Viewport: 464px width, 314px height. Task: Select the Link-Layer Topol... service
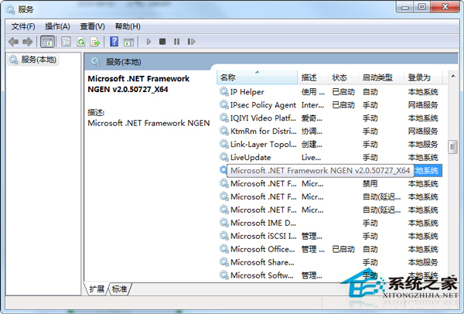point(330,144)
